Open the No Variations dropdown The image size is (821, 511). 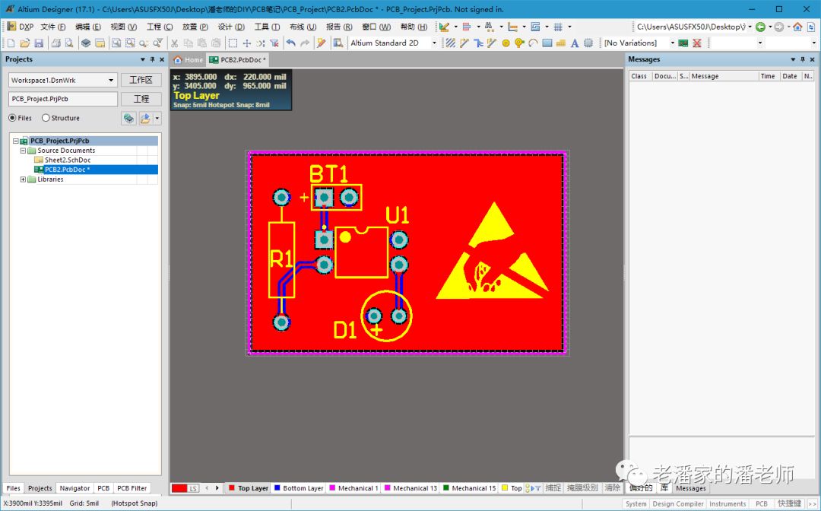click(672, 43)
